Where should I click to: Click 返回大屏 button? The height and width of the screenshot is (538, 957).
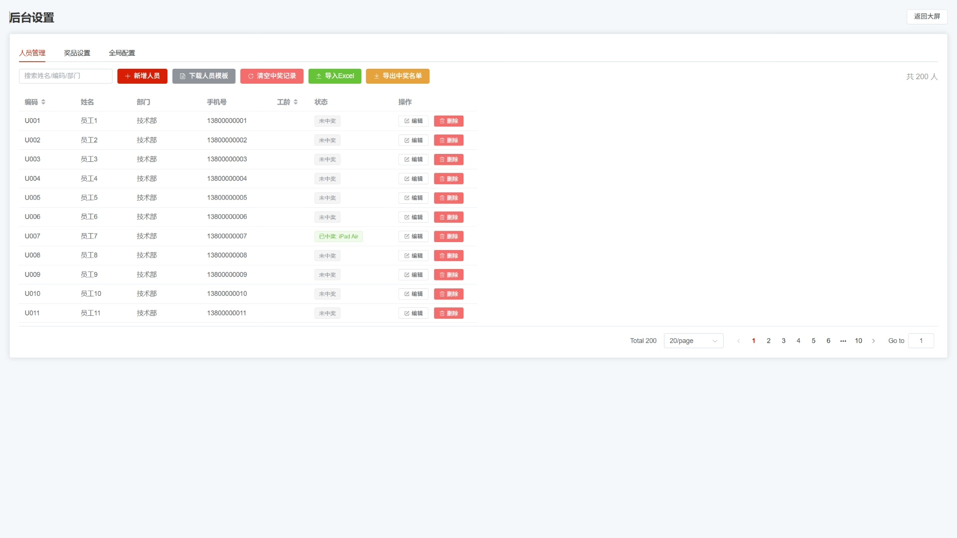[927, 16]
